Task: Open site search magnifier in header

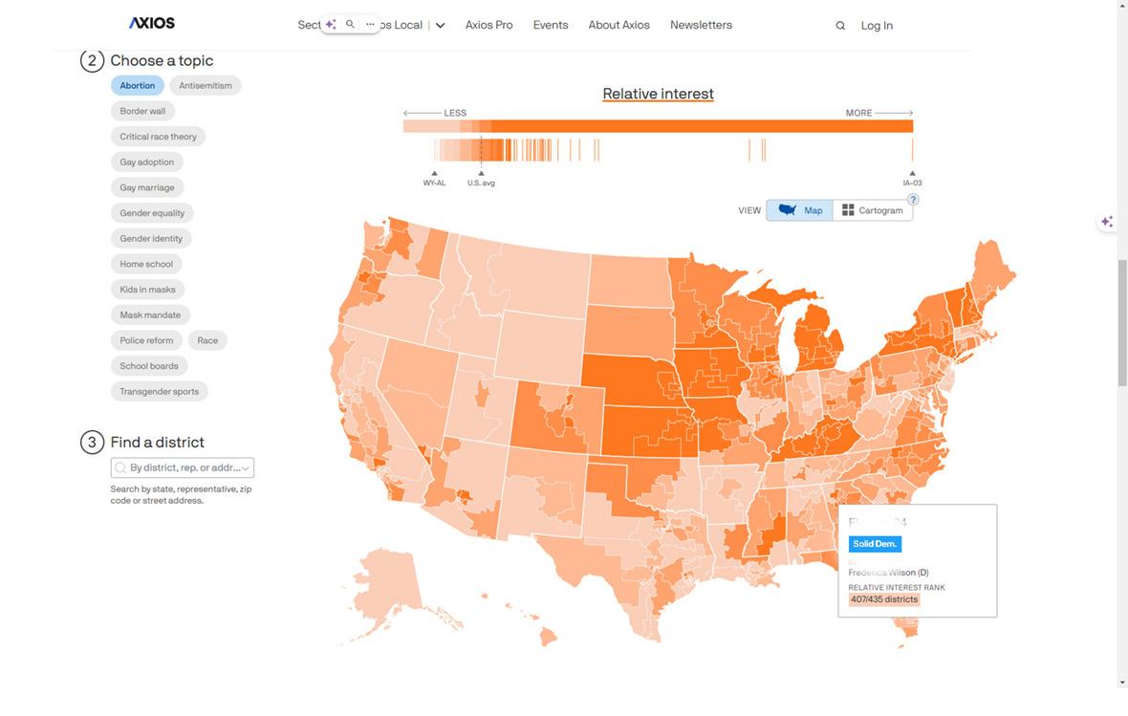Action: [840, 26]
